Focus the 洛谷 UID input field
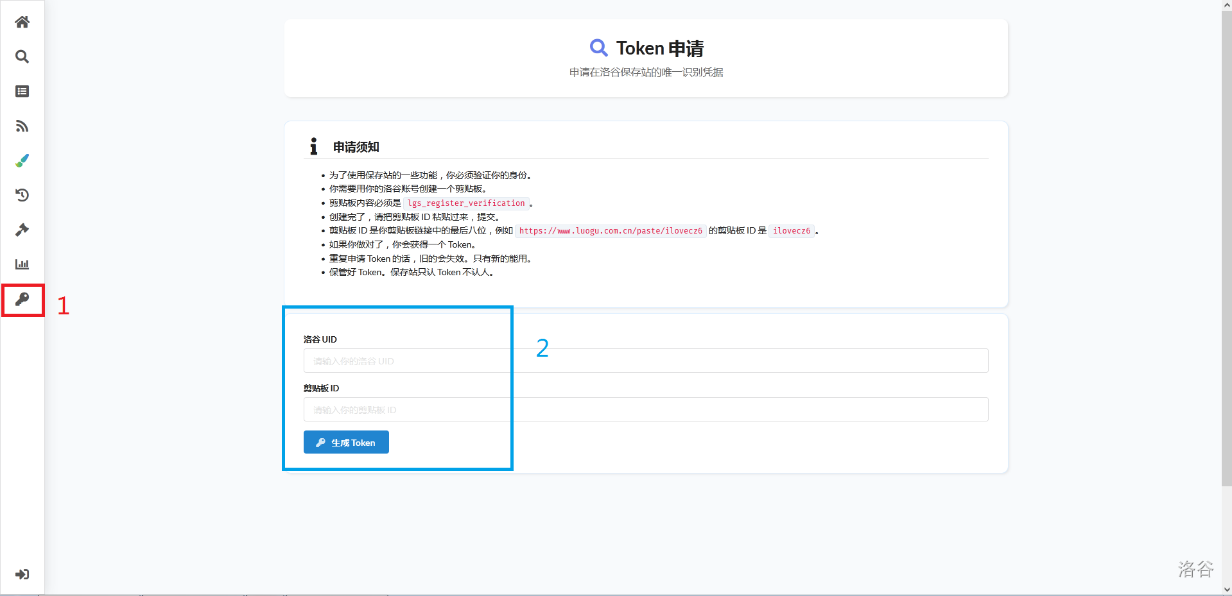The width and height of the screenshot is (1232, 596). pos(645,361)
